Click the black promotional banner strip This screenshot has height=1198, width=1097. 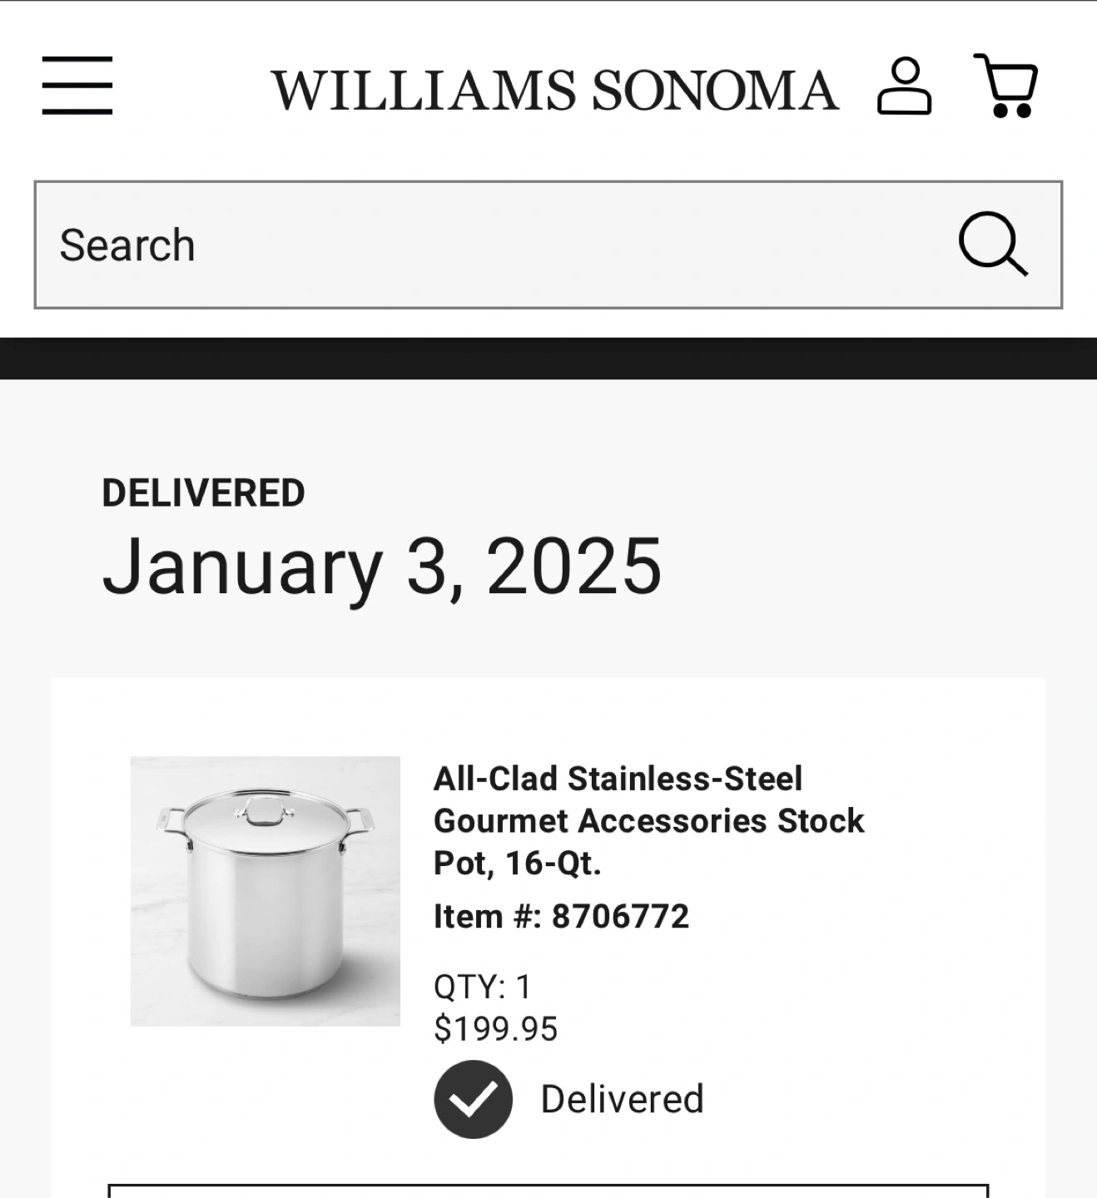(548, 359)
